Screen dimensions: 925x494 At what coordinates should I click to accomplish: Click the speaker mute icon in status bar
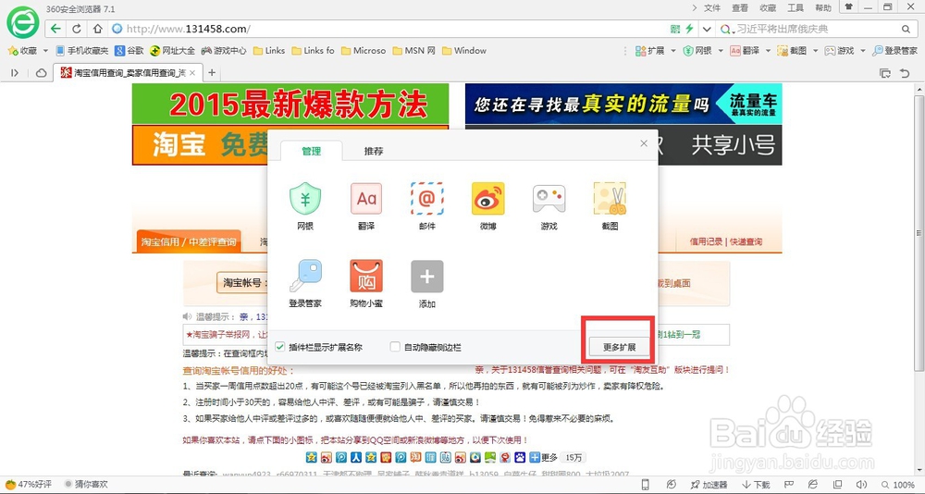861,485
